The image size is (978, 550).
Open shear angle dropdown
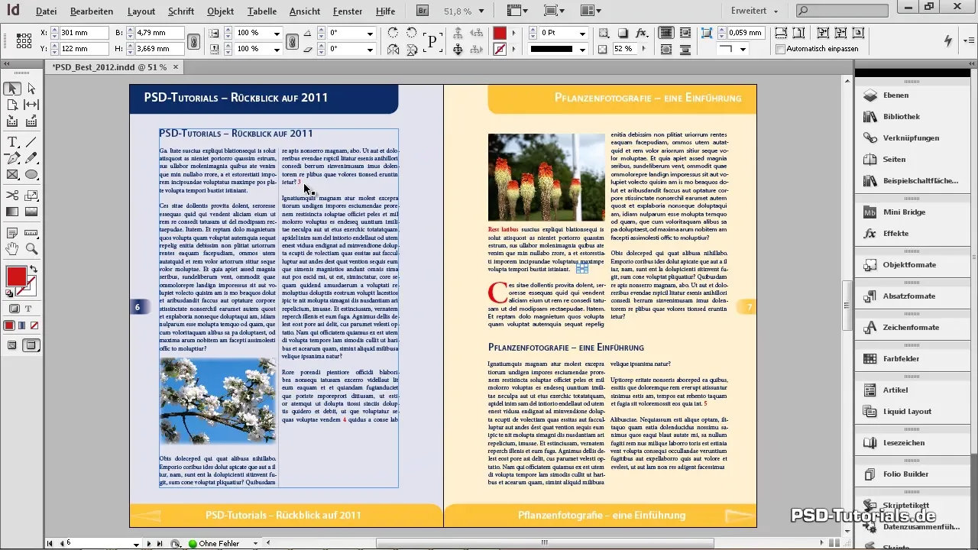370,49
